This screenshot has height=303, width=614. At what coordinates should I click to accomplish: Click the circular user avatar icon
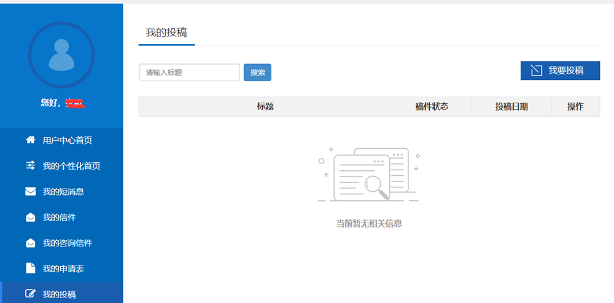61,55
